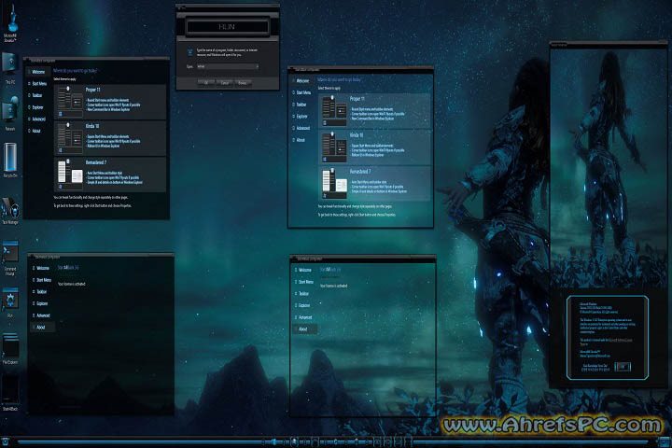This screenshot has width=672, height=448.
Task: Open Explorer tab in dark Welcome window
Action: pyautogui.click(x=37, y=107)
